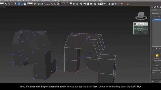Viewport: 161px width, 90px height.
Task: Open the Help menu
Action: [100, 1]
